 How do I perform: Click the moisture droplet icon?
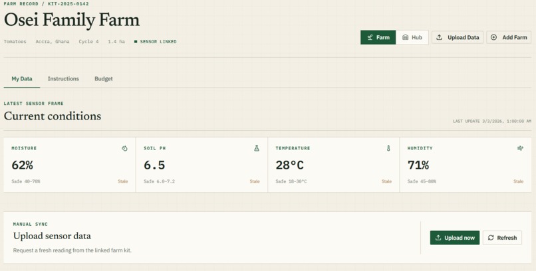click(124, 148)
